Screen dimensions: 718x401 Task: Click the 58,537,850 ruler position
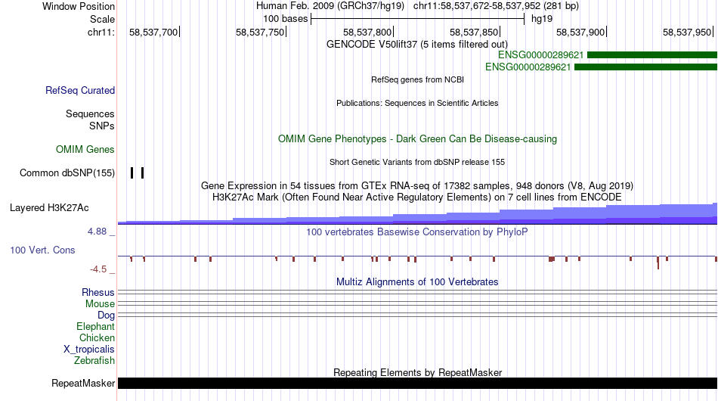tap(473, 32)
